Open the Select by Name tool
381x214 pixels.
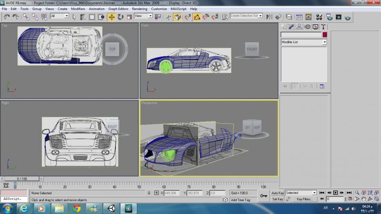[83, 17]
